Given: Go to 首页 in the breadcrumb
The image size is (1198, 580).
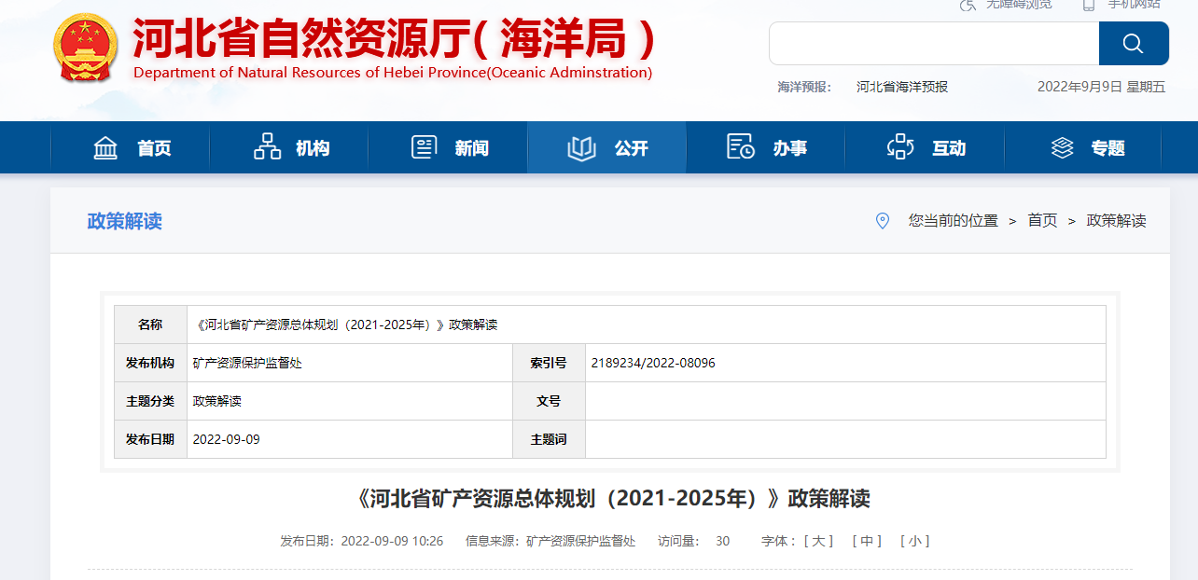Looking at the screenshot, I should pyautogui.click(x=1042, y=221).
